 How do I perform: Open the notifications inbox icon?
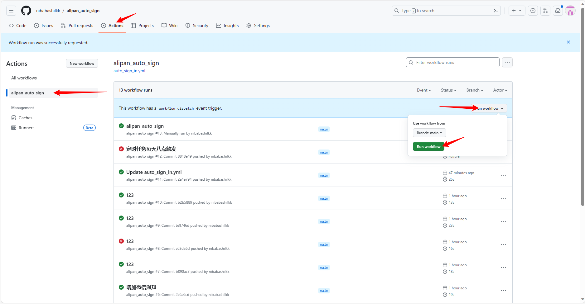click(558, 11)
